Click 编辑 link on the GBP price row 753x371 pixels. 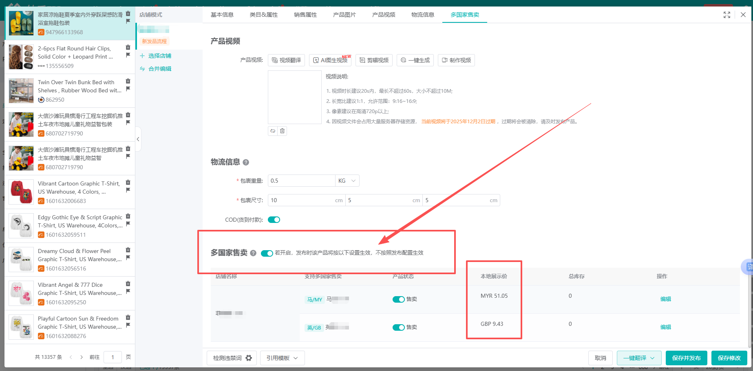[x=665, y=327]
